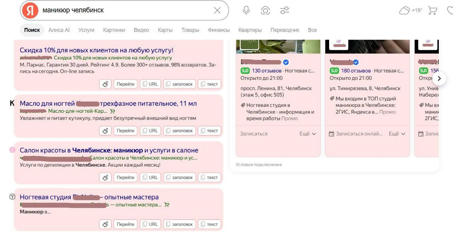The width and height of the screenshot is (453, 237).
Task: Click Перейти under Салон красоты ad
Action: (x=125, y=177)
